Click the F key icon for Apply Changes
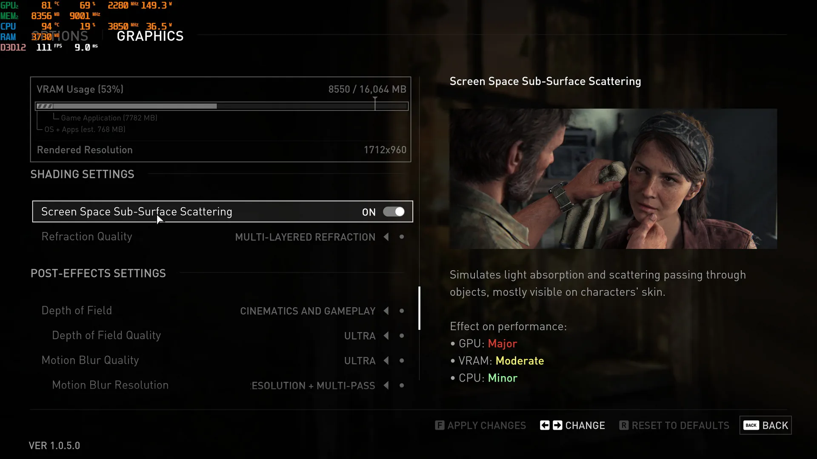This screenshot has height=459, width=817. click(x=440, y=425)
